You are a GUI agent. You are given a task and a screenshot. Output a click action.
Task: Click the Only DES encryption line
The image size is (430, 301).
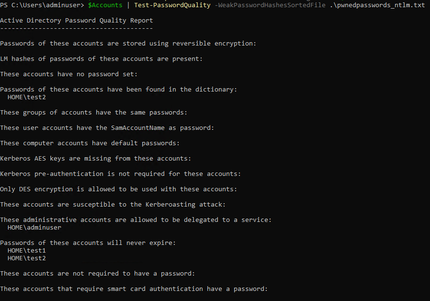(118, 189)
